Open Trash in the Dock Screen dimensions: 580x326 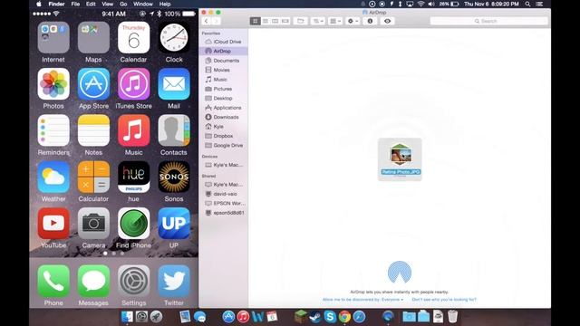pyautogui.click(x=452, y=317)
